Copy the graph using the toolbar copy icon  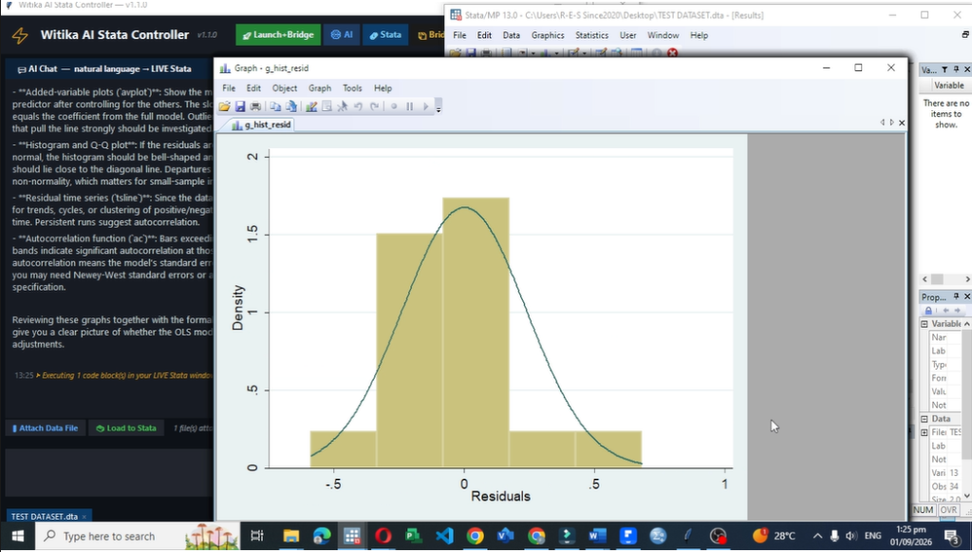click(x=275, y=106)
